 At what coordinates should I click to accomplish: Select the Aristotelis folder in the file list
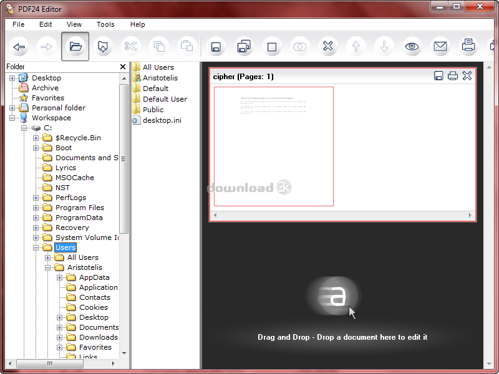161,77
